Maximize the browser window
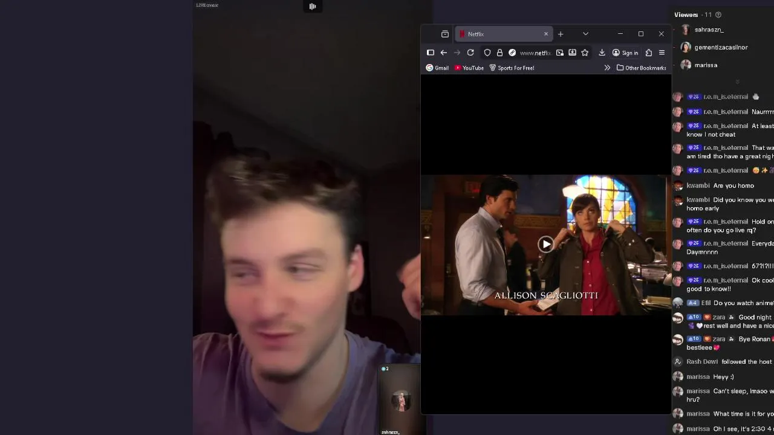This screenshot has width=774, height=435. point(641,34)
